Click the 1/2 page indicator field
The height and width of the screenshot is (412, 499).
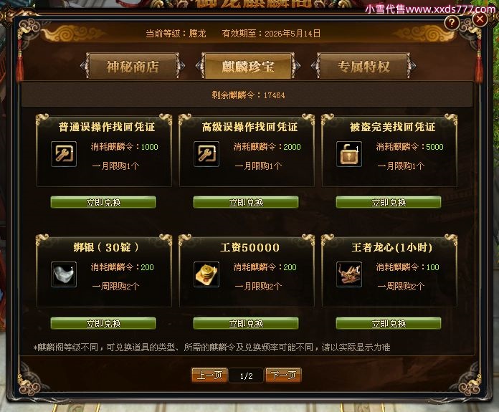247,376
